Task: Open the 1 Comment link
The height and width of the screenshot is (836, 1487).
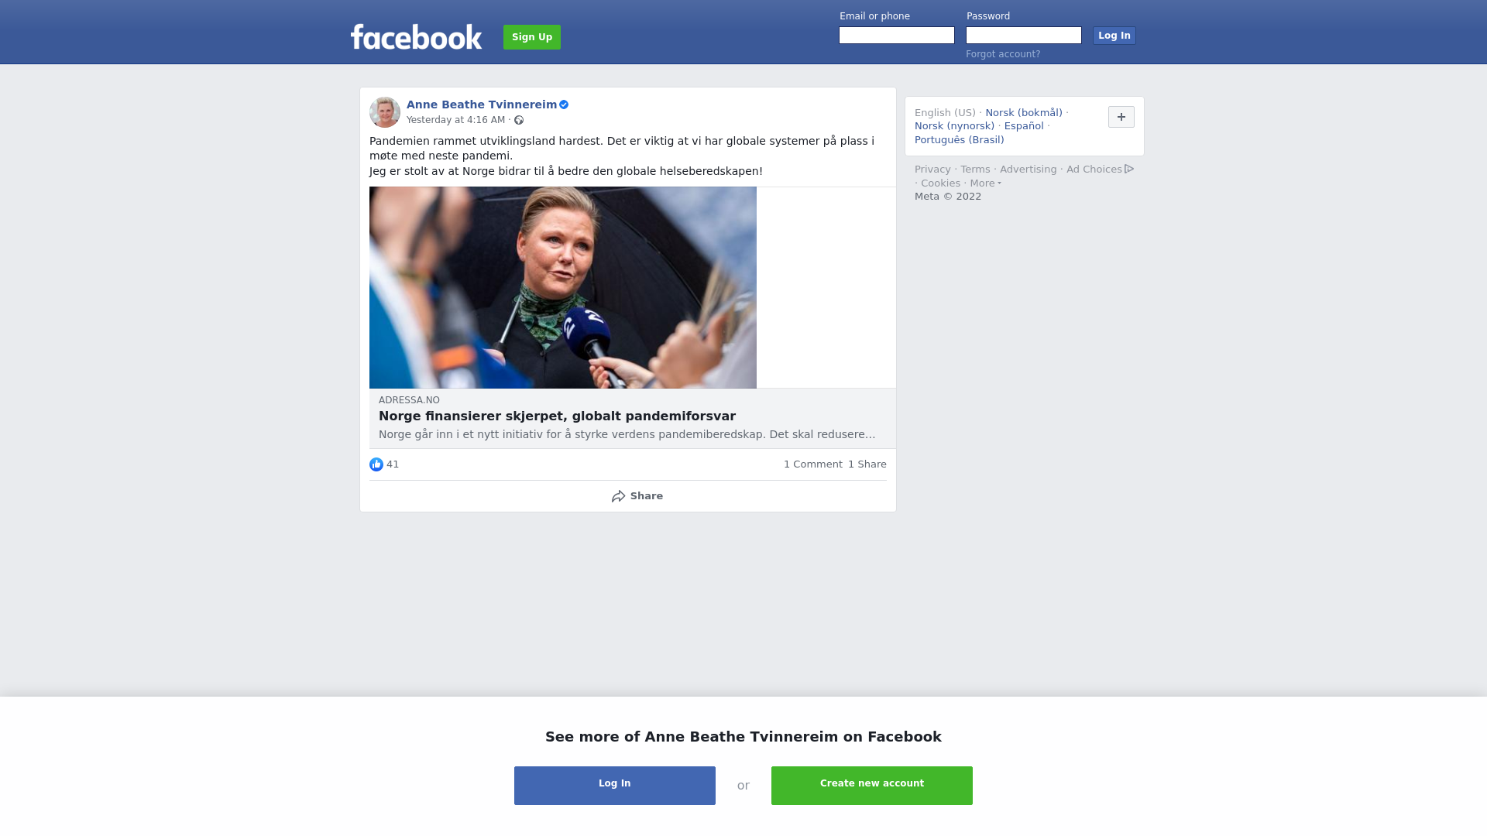Action: tap(813, 464)
